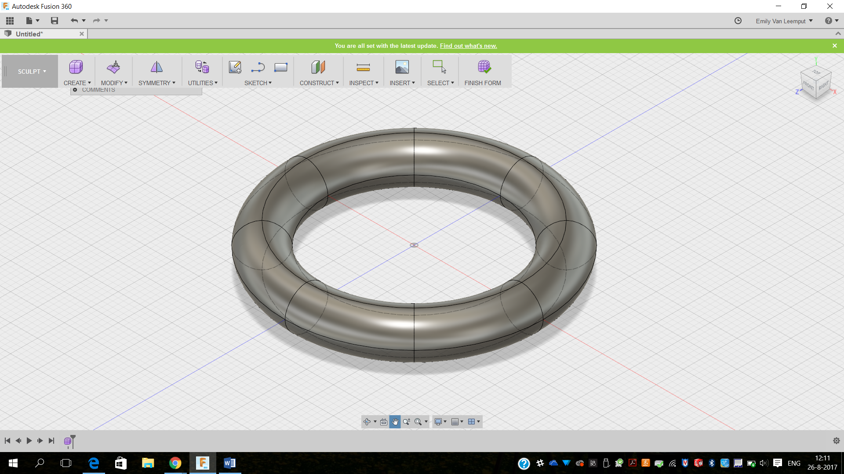Open the job status clock icon
844x474 pixels.
[x=738, y=21]
